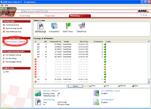Click the red X Clear timeline passings icon

[x=4, y=32]
